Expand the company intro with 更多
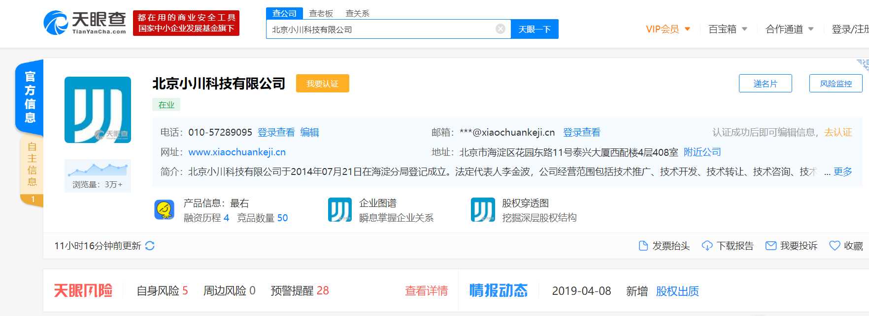 coord(843,172)
